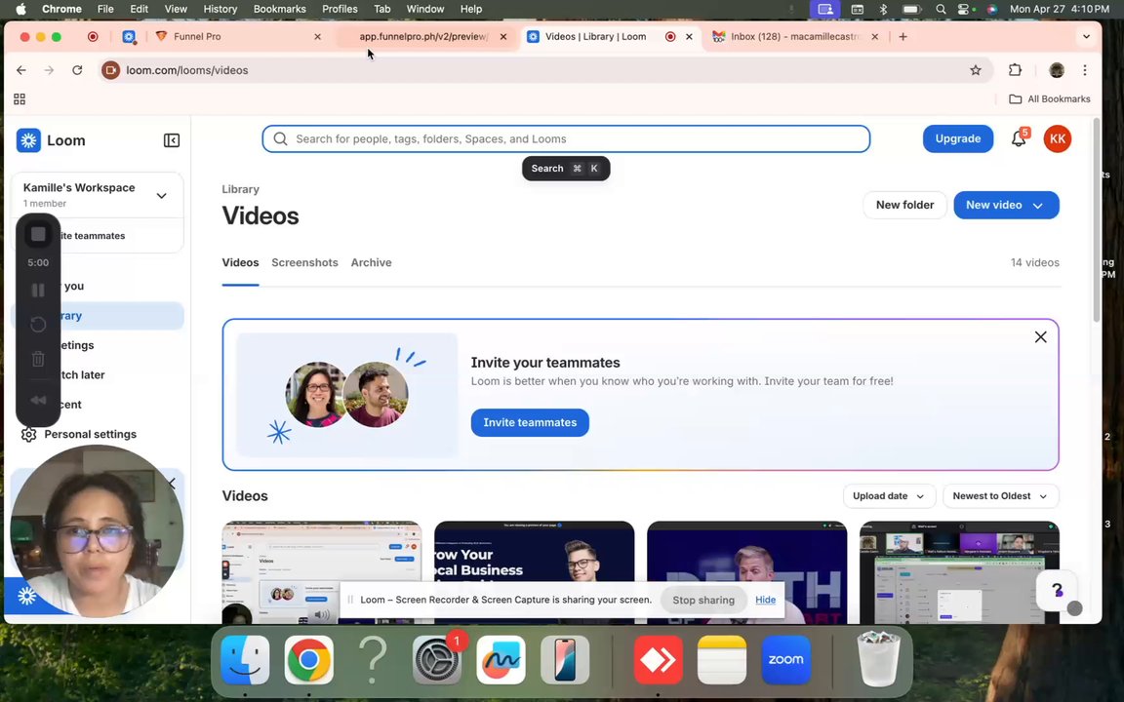Restart the recording with the redo icon
Image resolution: width=1124 pixels, height=702 pixels.
click(x=39, y=325)
